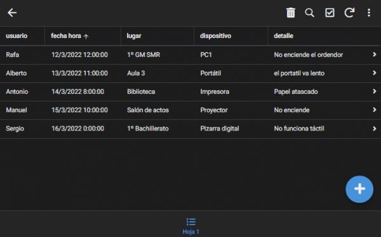Image resolution: width=381 pixels, height=237 pixels.
Task: Select the Sergio user cell
Action: tap(15, 129)
